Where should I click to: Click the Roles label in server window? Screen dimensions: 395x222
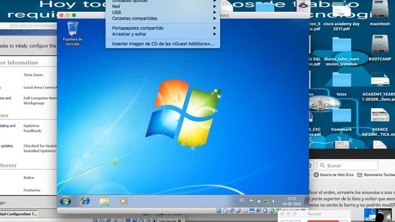(29, 178)
